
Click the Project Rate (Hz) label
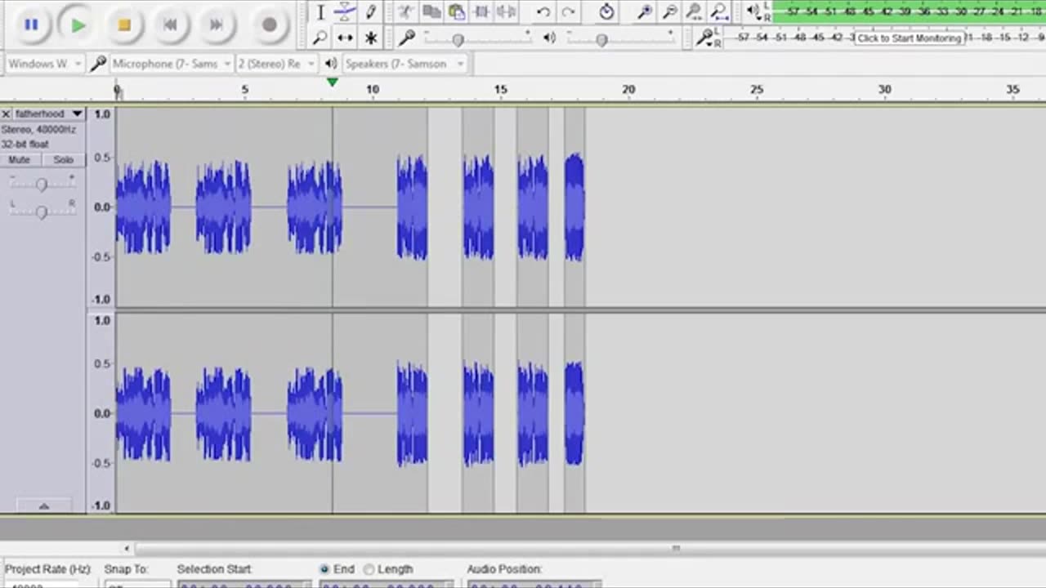(48, 569)
